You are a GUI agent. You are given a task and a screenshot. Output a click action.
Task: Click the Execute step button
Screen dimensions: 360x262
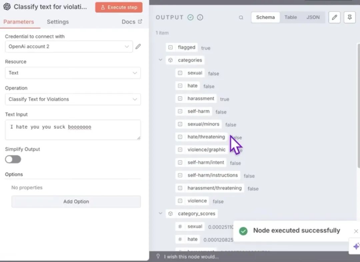[x=119, y=7]
